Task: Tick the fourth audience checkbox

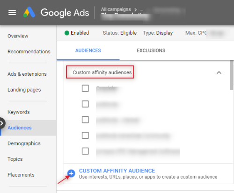Action: (85, 136)
